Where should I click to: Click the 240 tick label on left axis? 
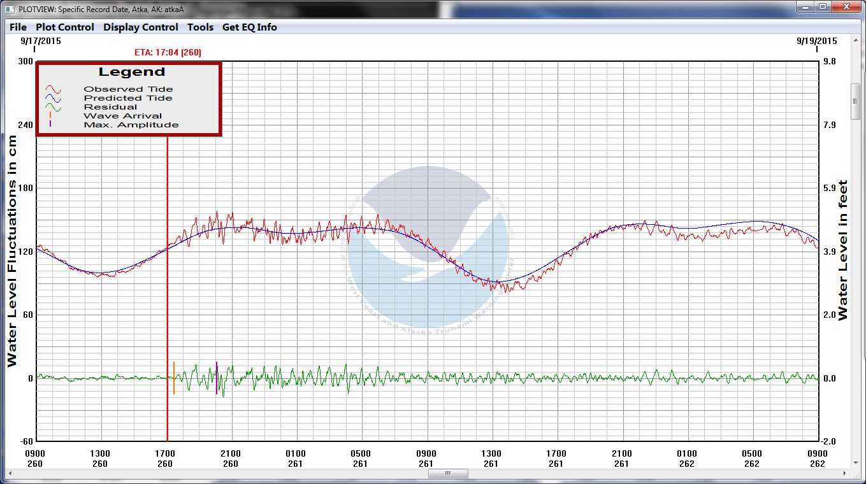(25, 125)
